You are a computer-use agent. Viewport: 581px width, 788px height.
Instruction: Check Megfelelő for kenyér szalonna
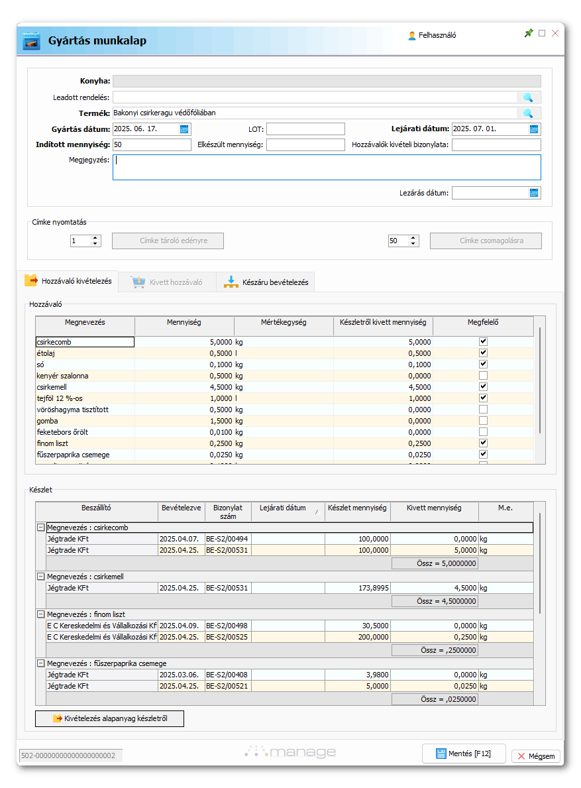click(x=483, y=376)
